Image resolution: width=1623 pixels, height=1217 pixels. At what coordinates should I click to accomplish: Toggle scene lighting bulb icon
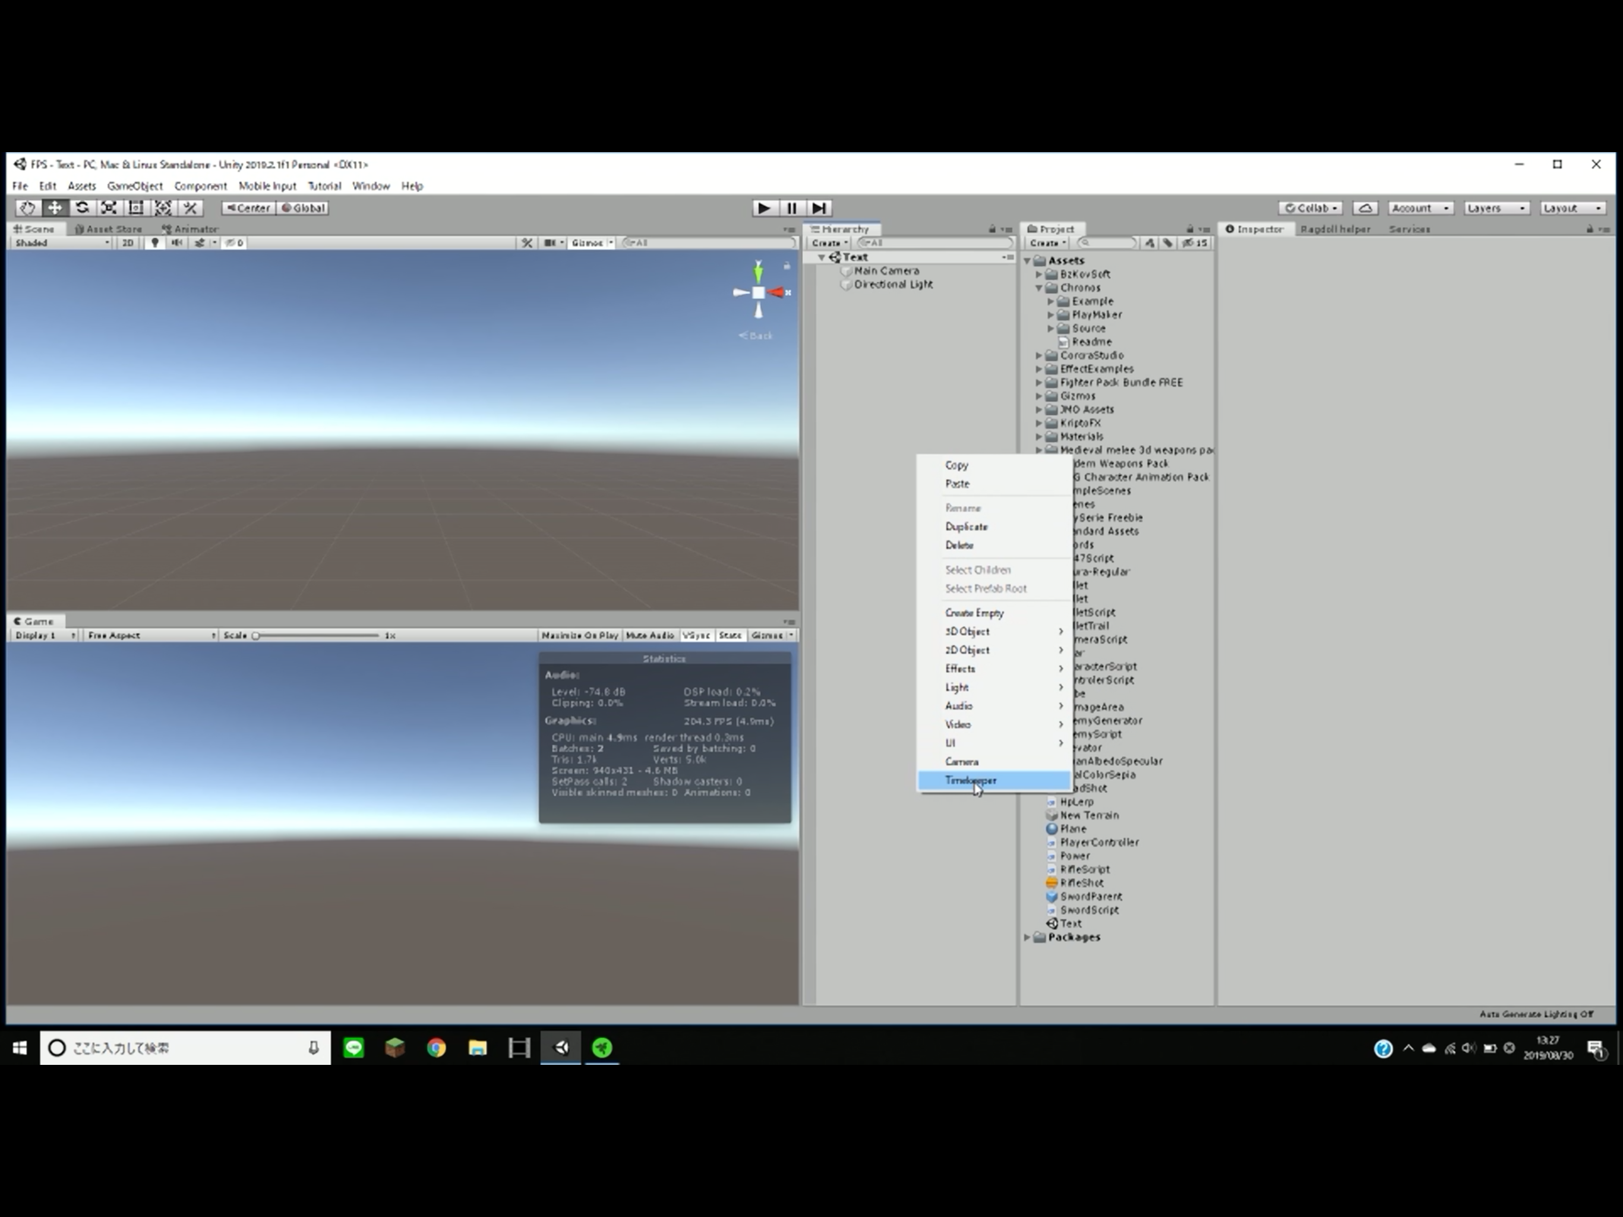154,242
